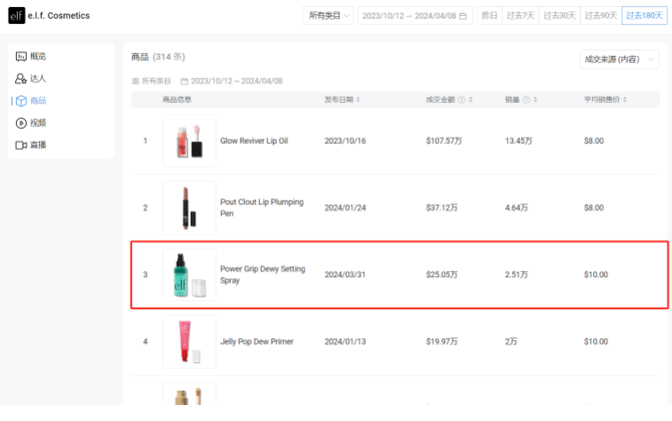Select the 过去7天 time range
This screenshot has width=672, height=421.
tap(520, 16)
